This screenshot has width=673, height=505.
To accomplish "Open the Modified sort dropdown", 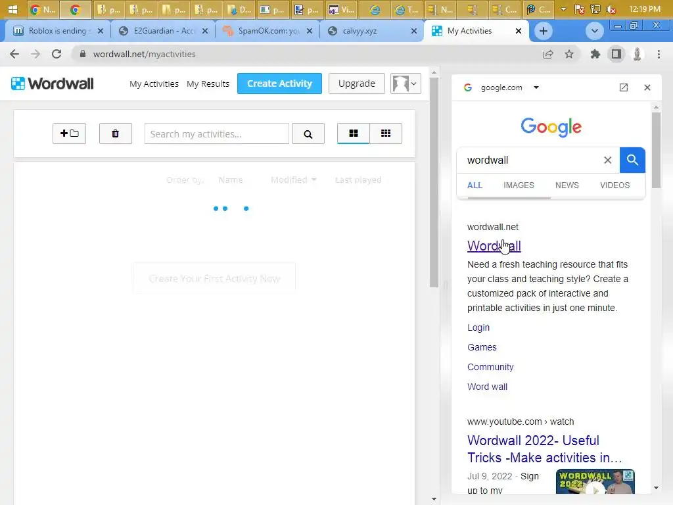I will click(294, 180).
